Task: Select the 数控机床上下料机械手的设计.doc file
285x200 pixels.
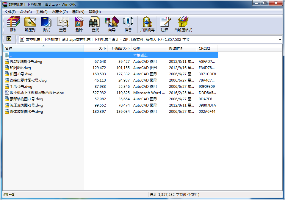Action: 37,93
